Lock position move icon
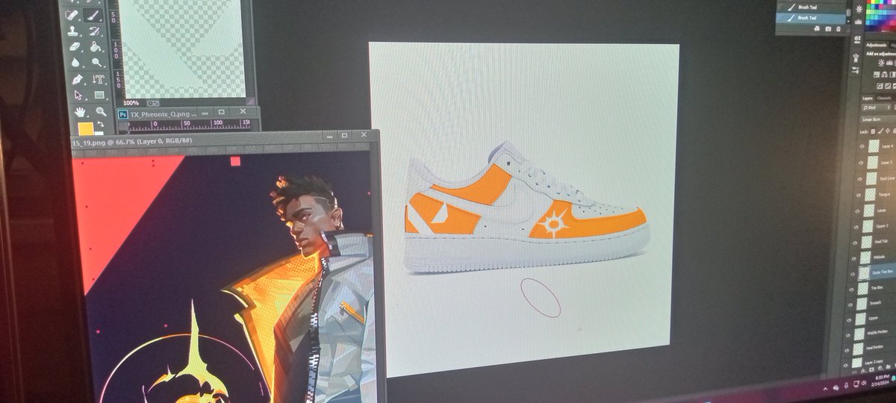Viewport: 896px width, 403px height. [x=889, y=131]
